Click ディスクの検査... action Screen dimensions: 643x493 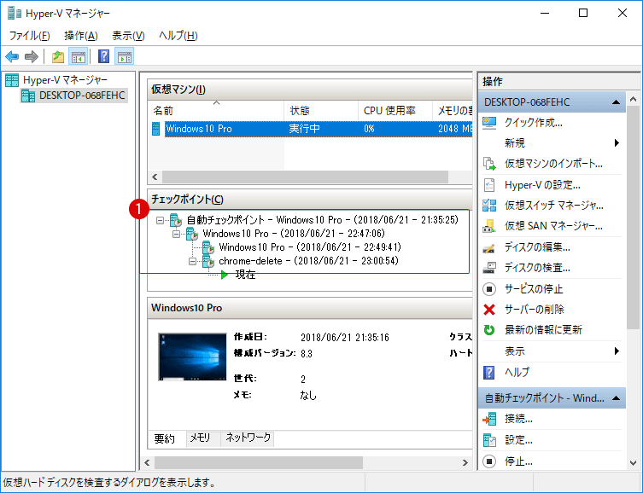click(537, 268)
